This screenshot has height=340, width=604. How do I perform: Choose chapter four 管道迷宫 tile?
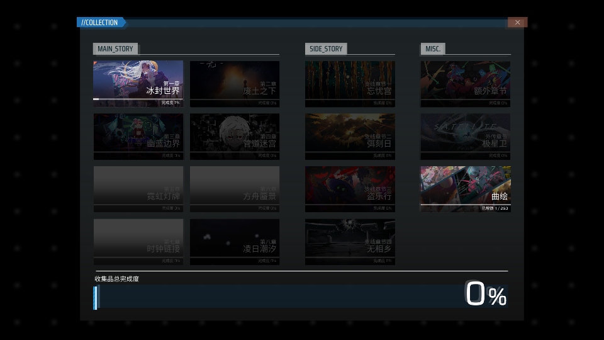pyautogui.click(x=234, y=136)
